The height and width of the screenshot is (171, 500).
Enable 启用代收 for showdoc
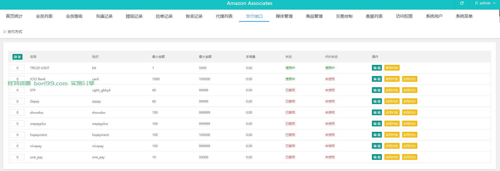(x=392, y=112)
